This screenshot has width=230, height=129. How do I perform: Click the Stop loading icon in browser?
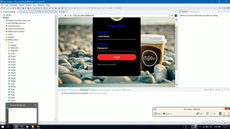pos(65,15)
